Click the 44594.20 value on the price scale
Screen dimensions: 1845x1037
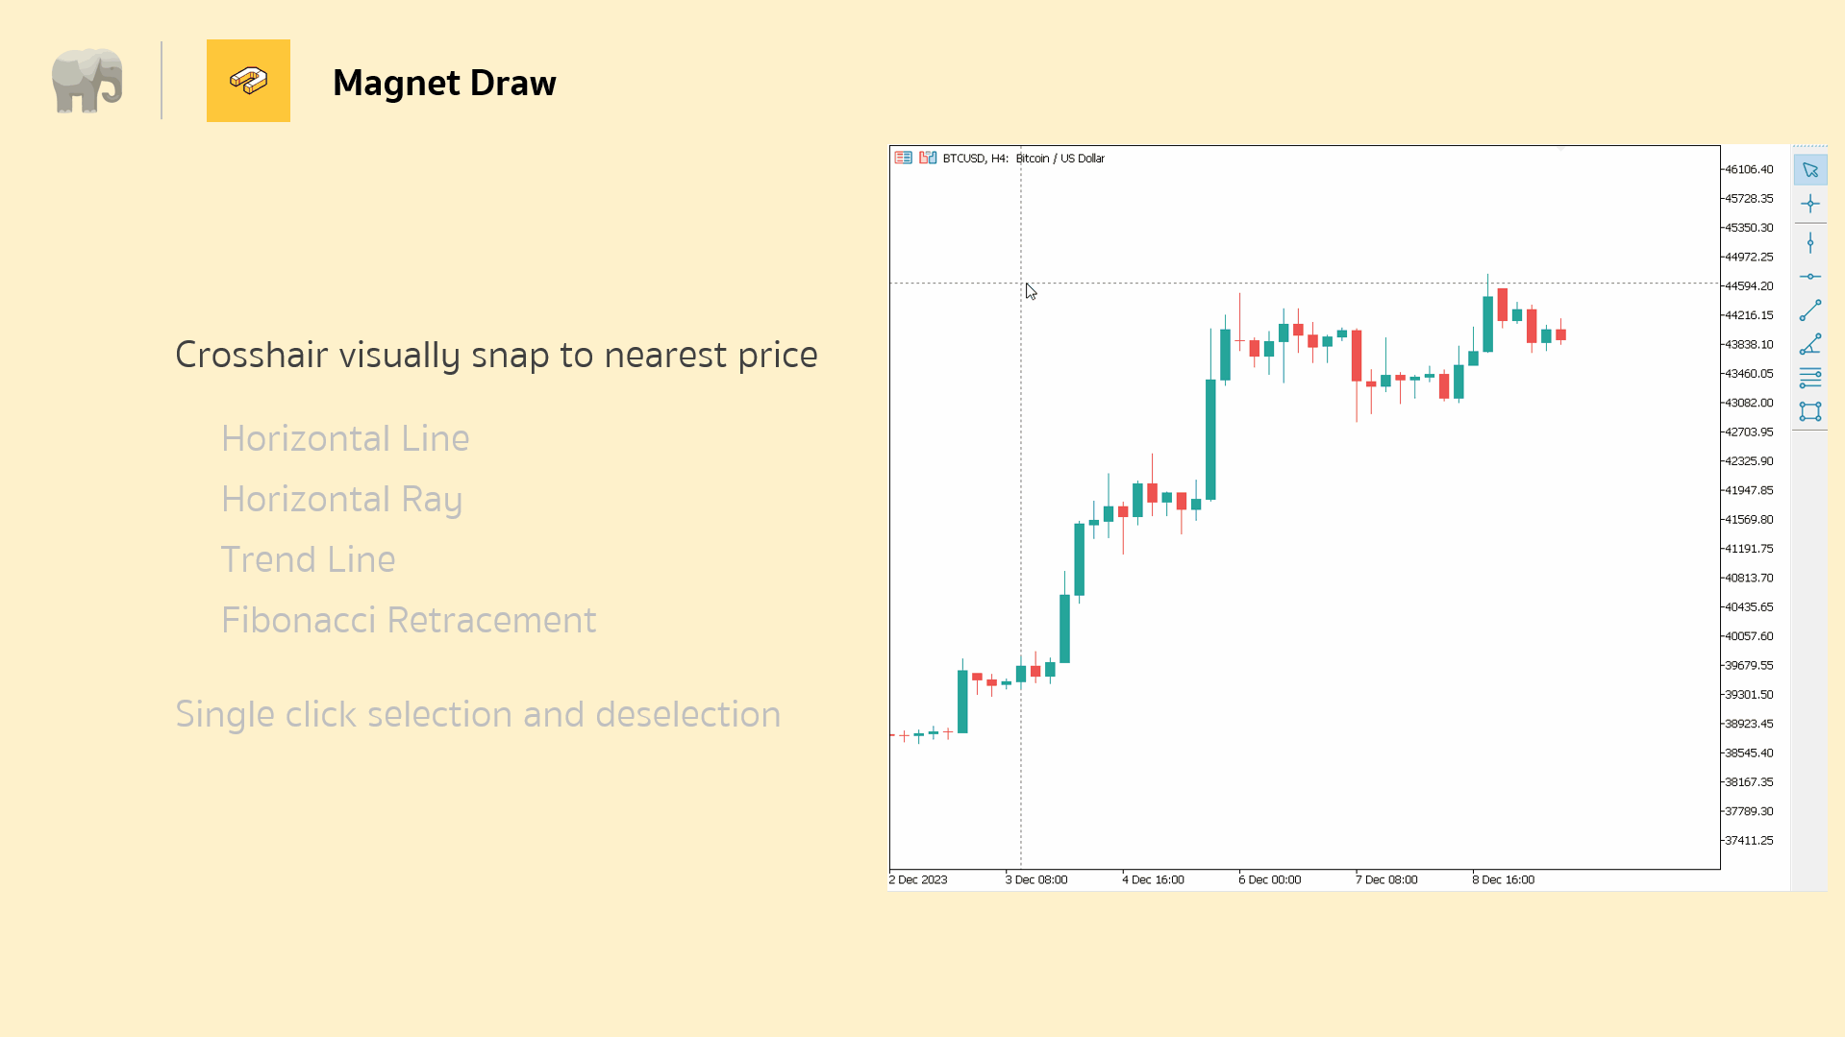tap(1748, 285)
